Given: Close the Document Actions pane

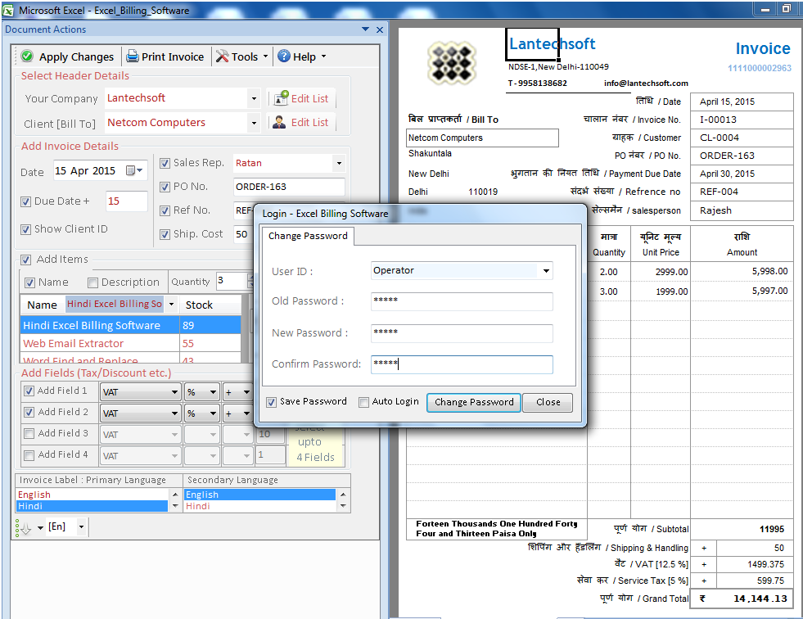Looking at the screenshot, I should (x=380, y=29).
